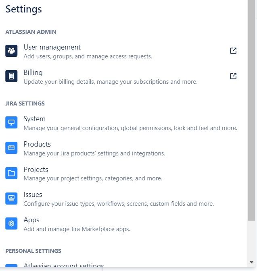This screenshot has width=257, height=271.
Task: Click the vertical scrollbar thumb
Action: pyautogui.click(x=251, y=110)
